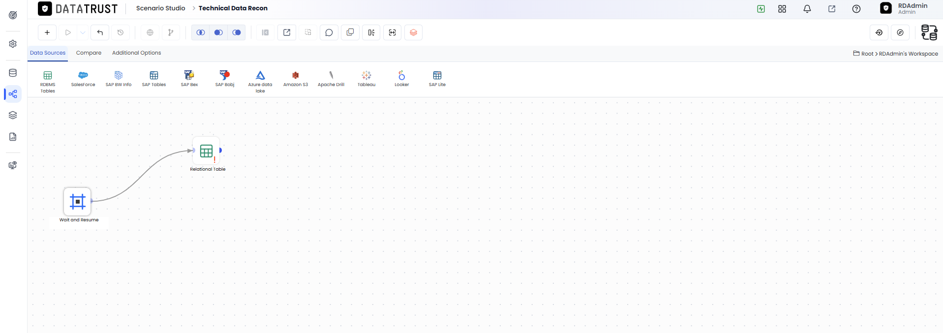Viewport: 943px width, 333px height.
Task: Open sidebar settings gear icon
Action: [13, 44]
